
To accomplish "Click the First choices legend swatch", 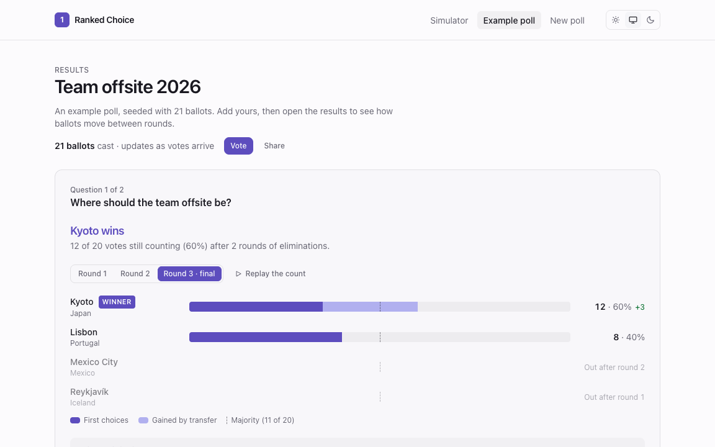I will pyautogui.click(x=75, y=420).
